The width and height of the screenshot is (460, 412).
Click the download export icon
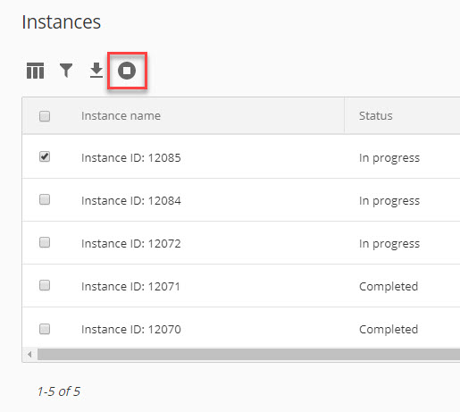(96, 71)
